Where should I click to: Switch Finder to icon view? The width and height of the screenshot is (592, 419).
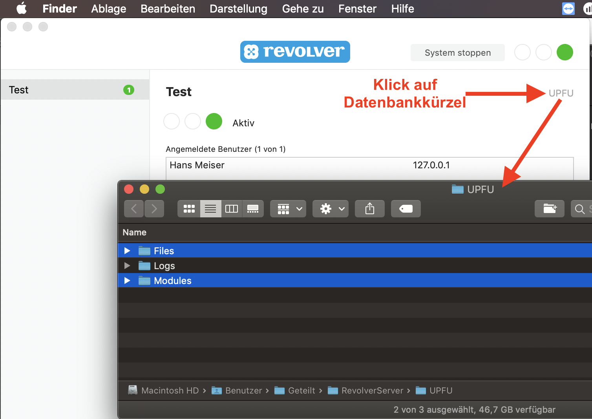click(x=189, y=209)
